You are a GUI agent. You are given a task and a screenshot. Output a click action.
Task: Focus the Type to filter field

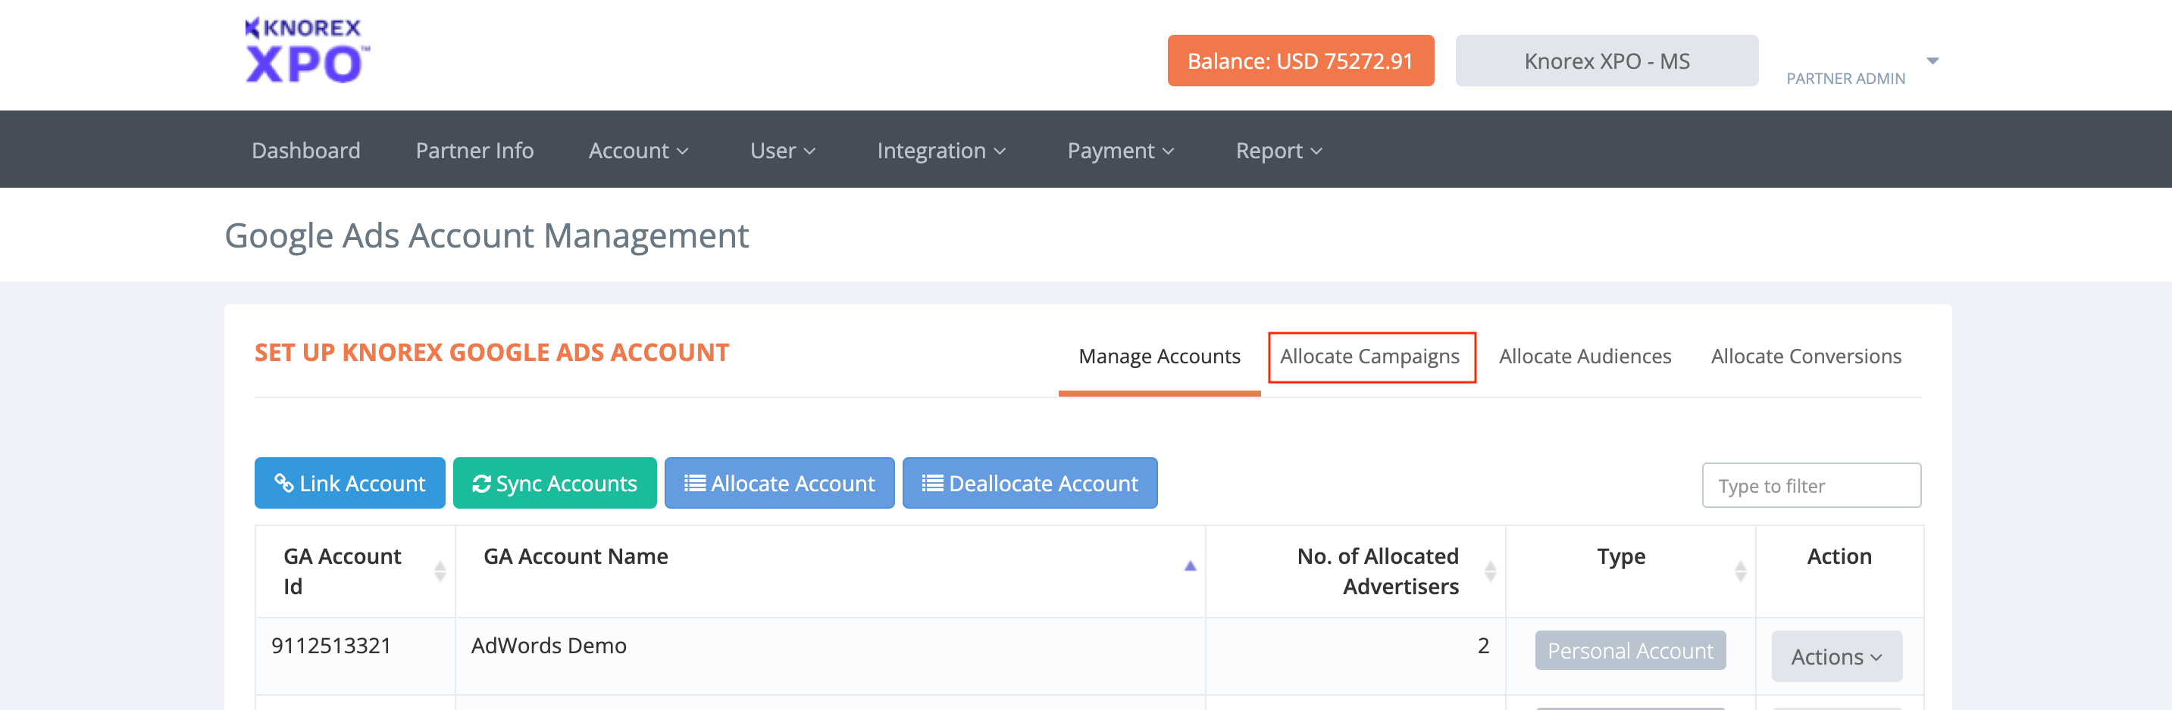tap(1811, 486)
